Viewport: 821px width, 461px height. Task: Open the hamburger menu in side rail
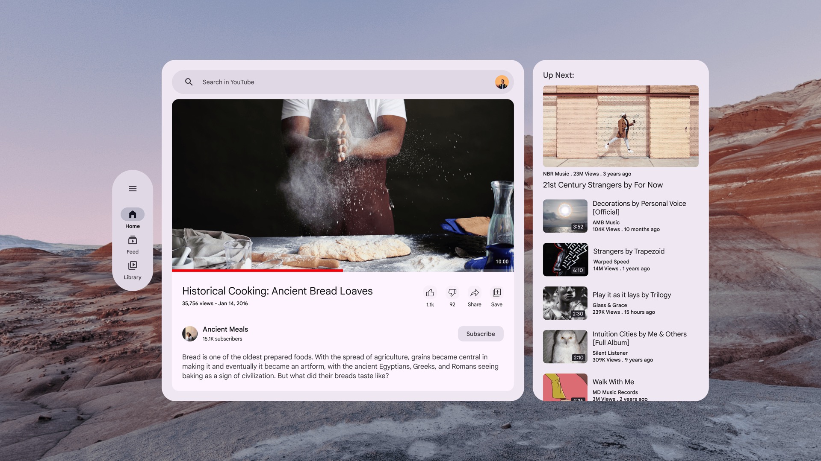(133, 189)
